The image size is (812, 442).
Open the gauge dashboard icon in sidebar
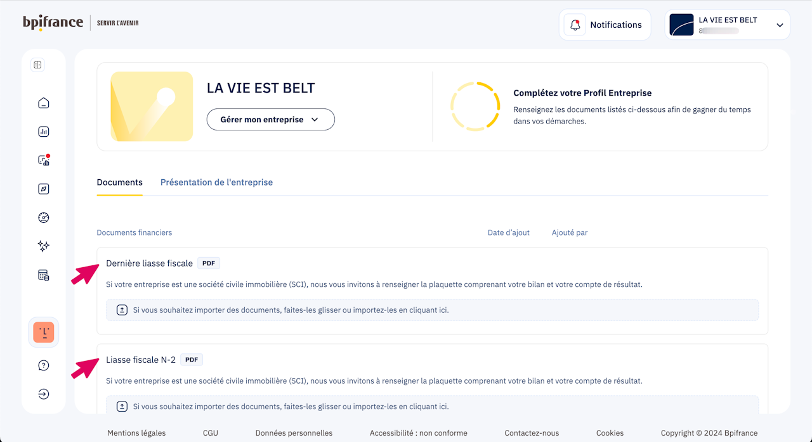[44, 217]
